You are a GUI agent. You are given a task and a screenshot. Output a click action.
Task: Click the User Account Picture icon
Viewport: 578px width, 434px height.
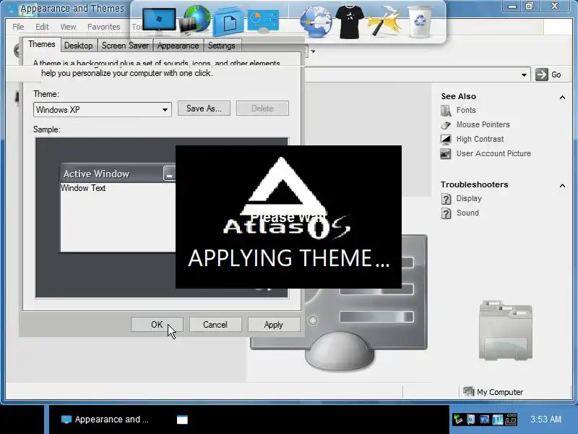446,153
